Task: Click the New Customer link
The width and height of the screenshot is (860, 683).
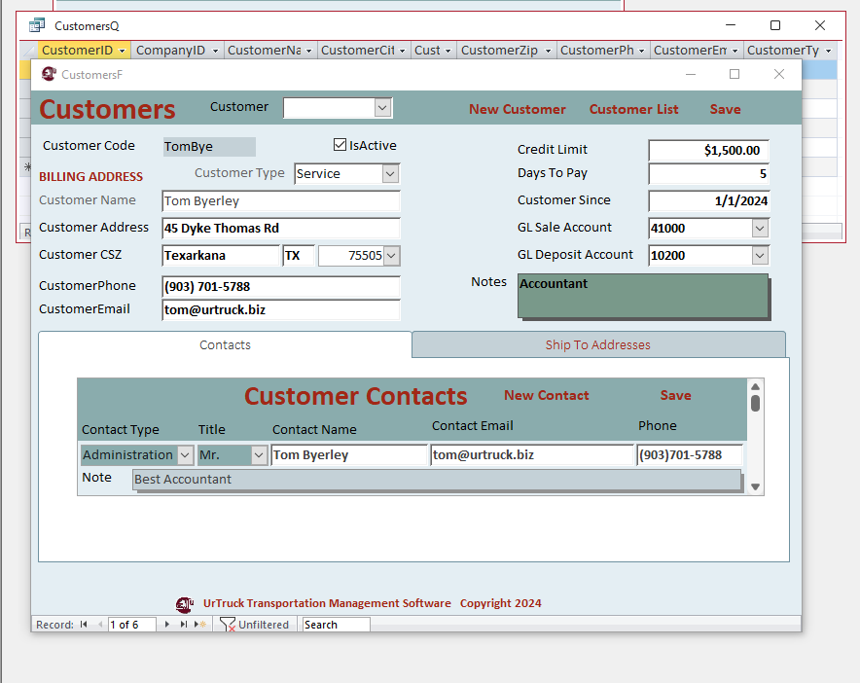Action: [x=517, y=109]
